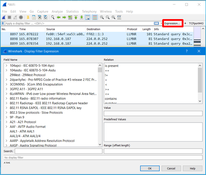
Task: Close this capture file icon
Action: [39, 17]
